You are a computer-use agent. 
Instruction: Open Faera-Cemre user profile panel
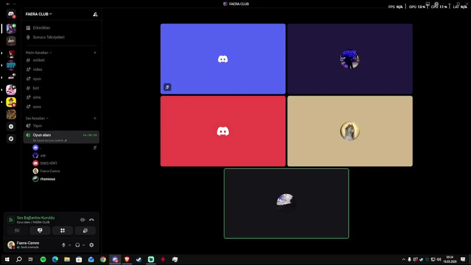tap(24, 245)
